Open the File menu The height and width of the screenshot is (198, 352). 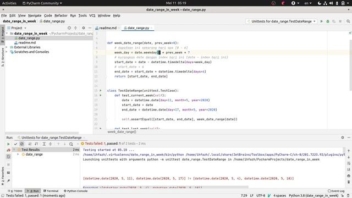tap(4, 15)
